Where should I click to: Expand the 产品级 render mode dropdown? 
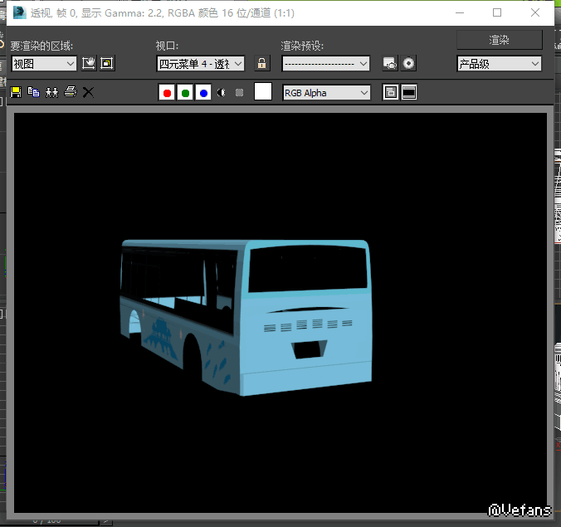pos(499,64)
